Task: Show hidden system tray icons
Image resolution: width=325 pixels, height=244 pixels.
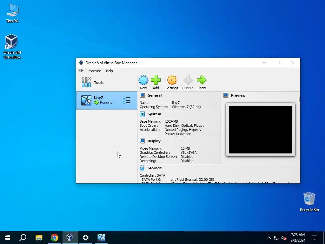Action: tap(269, 238)
